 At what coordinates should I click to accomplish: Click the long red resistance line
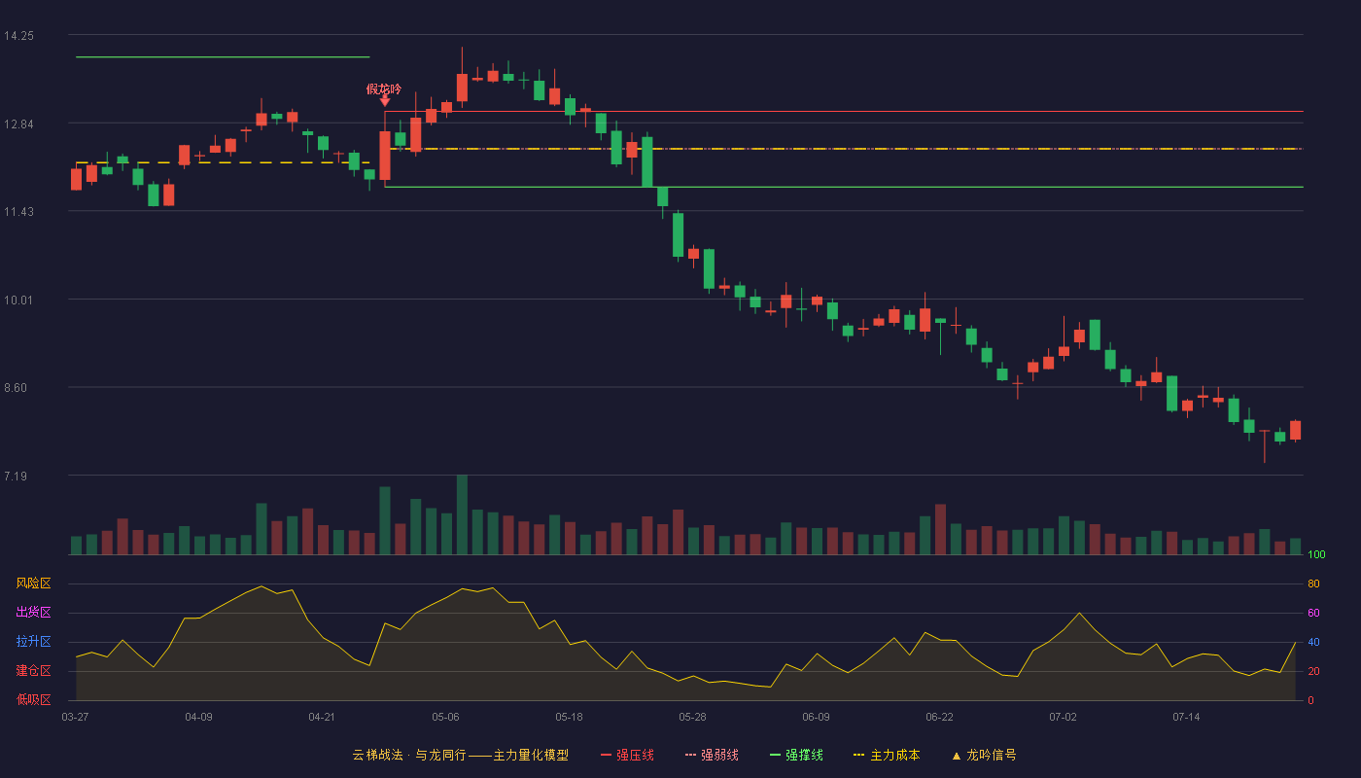point(844,112)
